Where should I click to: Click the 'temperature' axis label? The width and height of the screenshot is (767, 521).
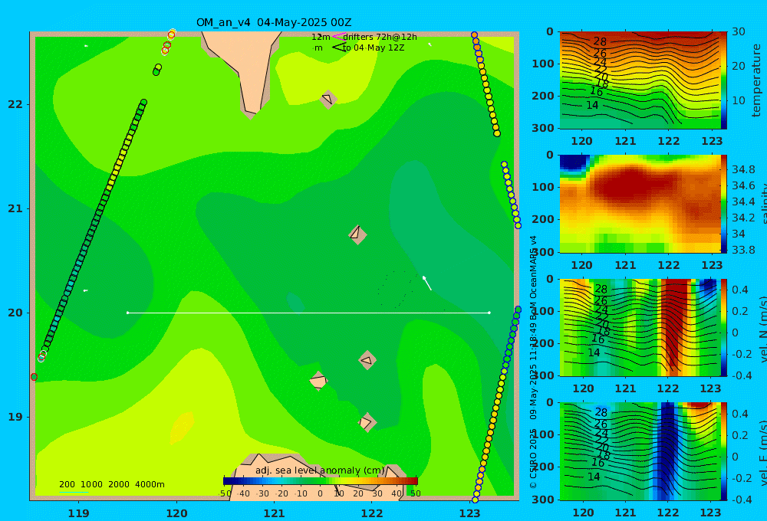(x=756, y=80)
